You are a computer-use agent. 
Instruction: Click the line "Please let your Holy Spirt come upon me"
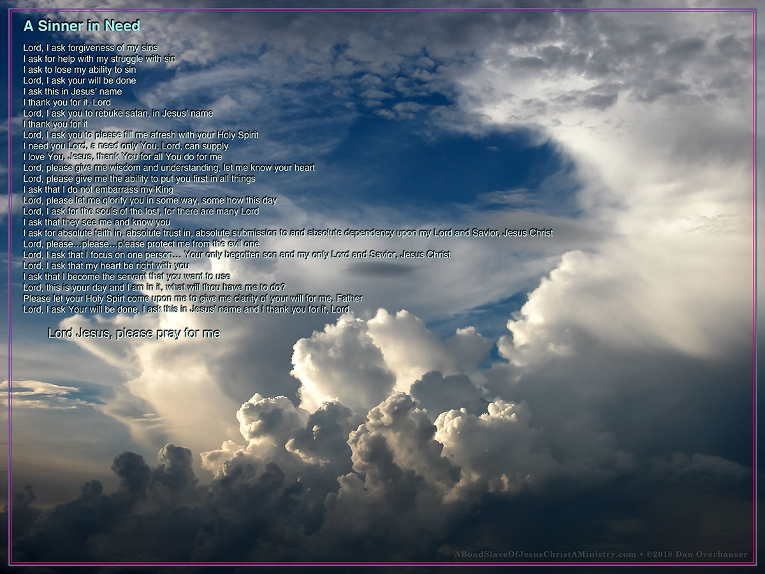coord(193,298)
